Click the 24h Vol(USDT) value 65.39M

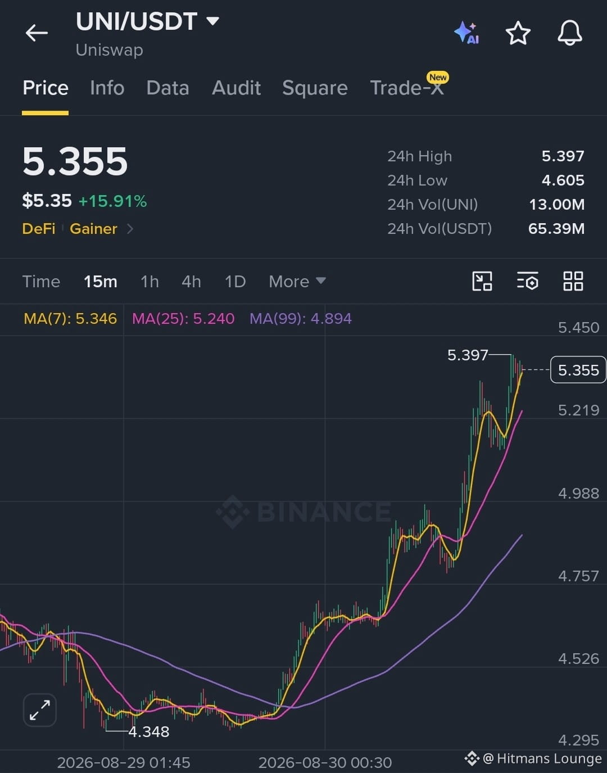(556, 229)
